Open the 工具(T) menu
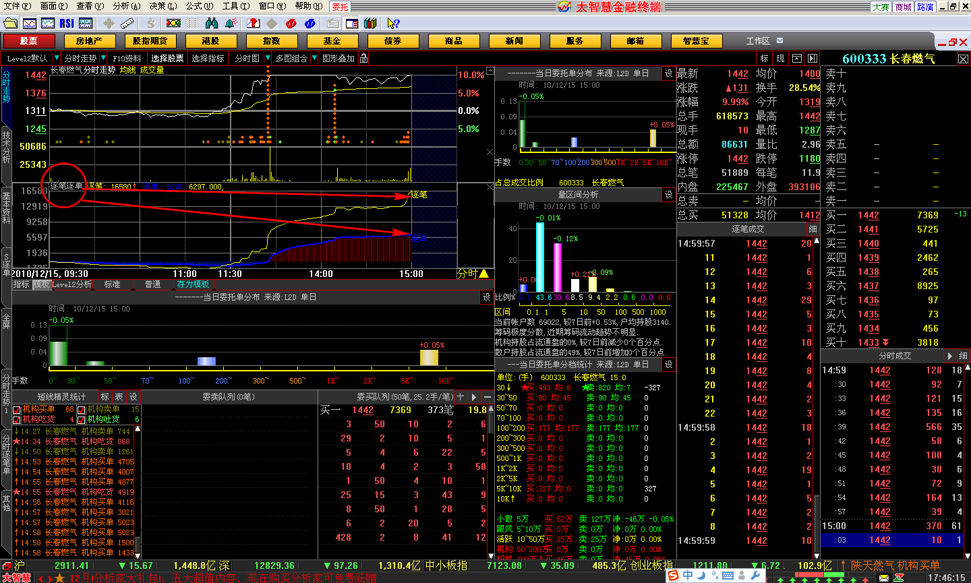 (236, 6)
